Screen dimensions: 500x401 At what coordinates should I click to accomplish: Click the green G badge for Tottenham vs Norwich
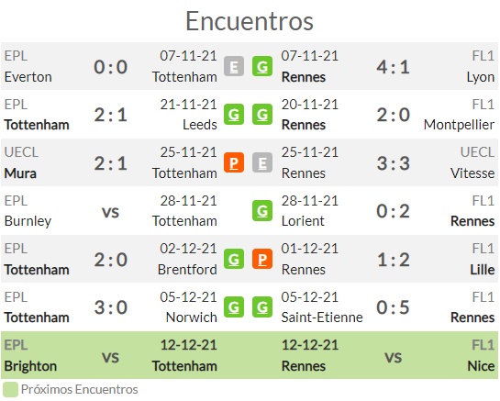coord(234,306)
